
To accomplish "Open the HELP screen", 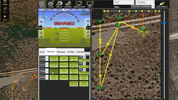I will (x=90, y=4).
